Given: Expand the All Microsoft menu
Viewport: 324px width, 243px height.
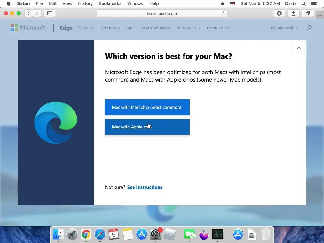Looking at the screenshot, I should (x=284, y=28).
